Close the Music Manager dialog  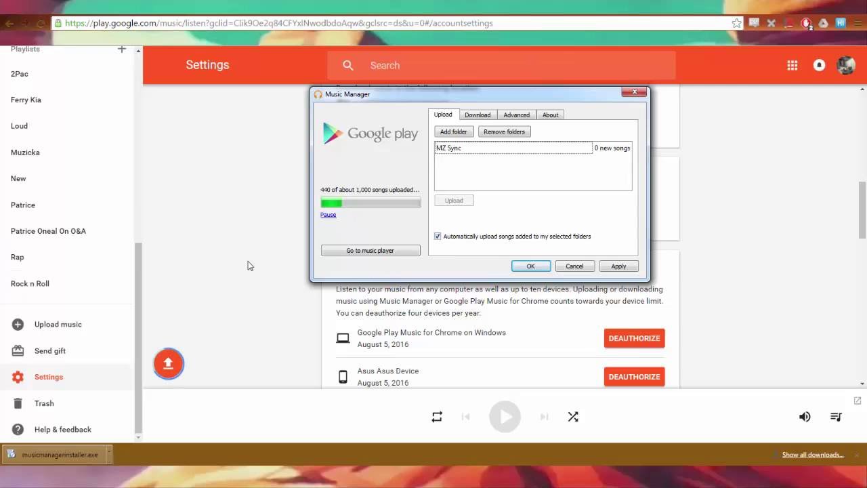[x=635, y=91]
